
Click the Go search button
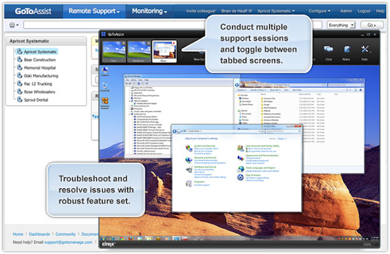pos(372,25)
